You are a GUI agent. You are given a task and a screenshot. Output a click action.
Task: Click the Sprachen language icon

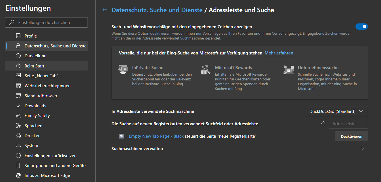pos(18,126)
